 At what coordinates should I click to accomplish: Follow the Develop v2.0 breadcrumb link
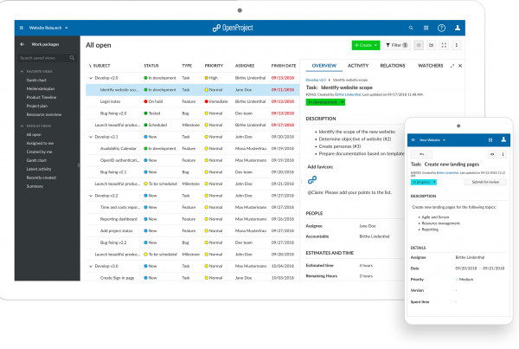coord(316,80)
